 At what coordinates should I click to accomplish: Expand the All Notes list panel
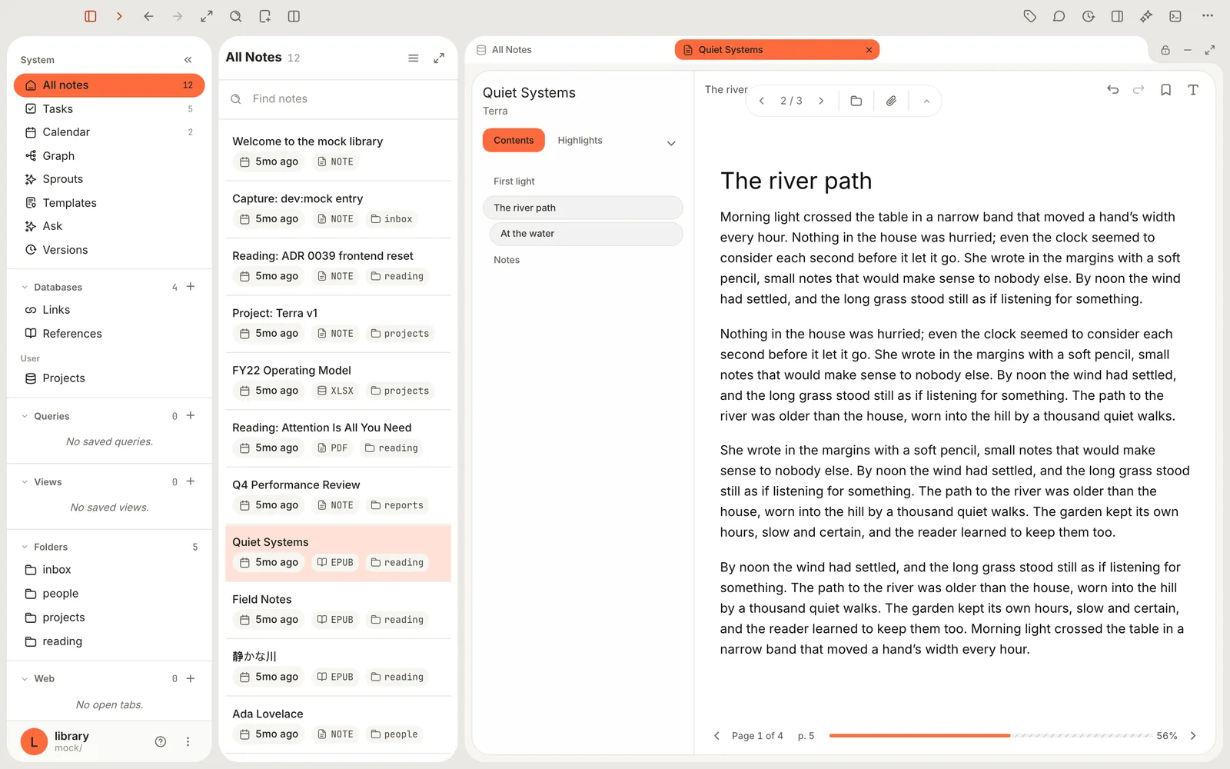[x=439, y=58]
